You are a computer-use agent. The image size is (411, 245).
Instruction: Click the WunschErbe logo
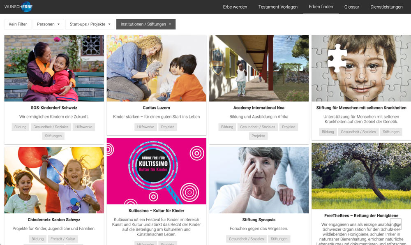18,7
